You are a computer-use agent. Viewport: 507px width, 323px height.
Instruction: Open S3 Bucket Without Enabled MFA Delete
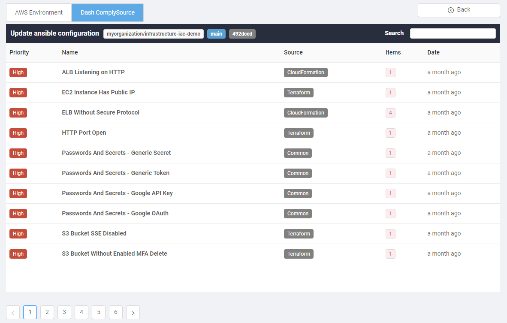coord(115,254)
